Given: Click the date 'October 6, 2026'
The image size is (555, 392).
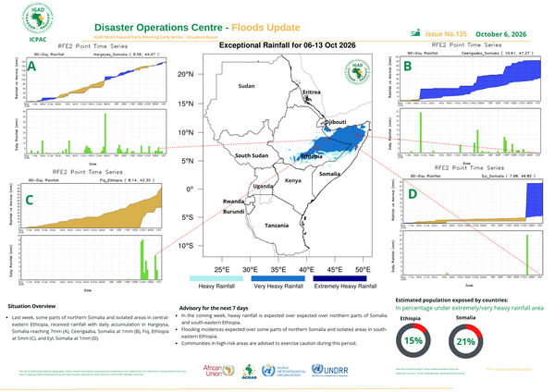Looking at the screenshot, I should point(500,34).
